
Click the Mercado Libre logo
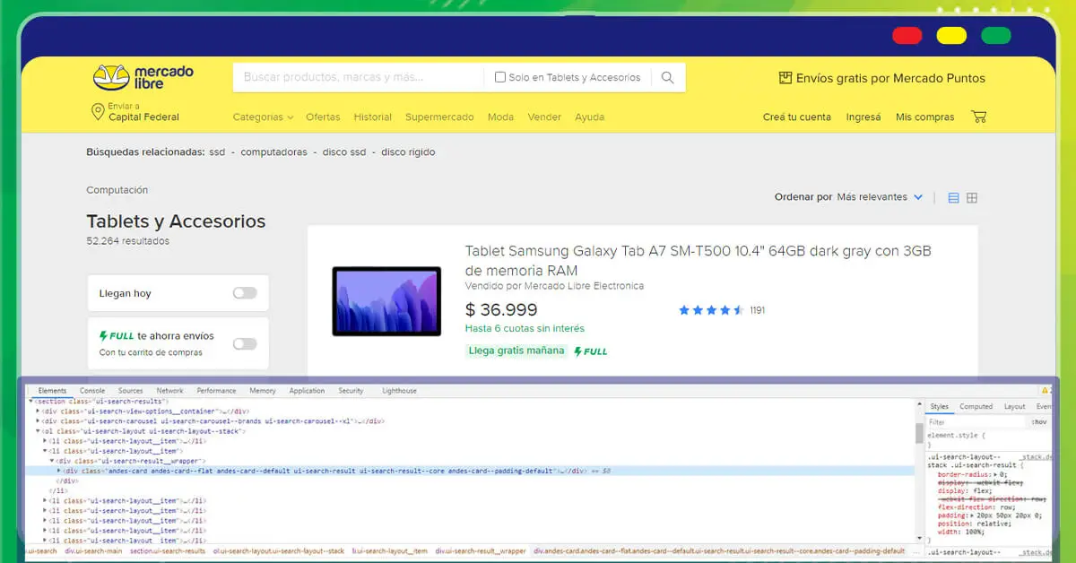pyautogui.click(x=143, y=78)
